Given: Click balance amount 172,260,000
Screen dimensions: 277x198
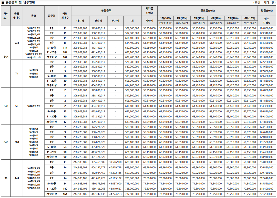Looking at the screenshot, I should point(266,62).
